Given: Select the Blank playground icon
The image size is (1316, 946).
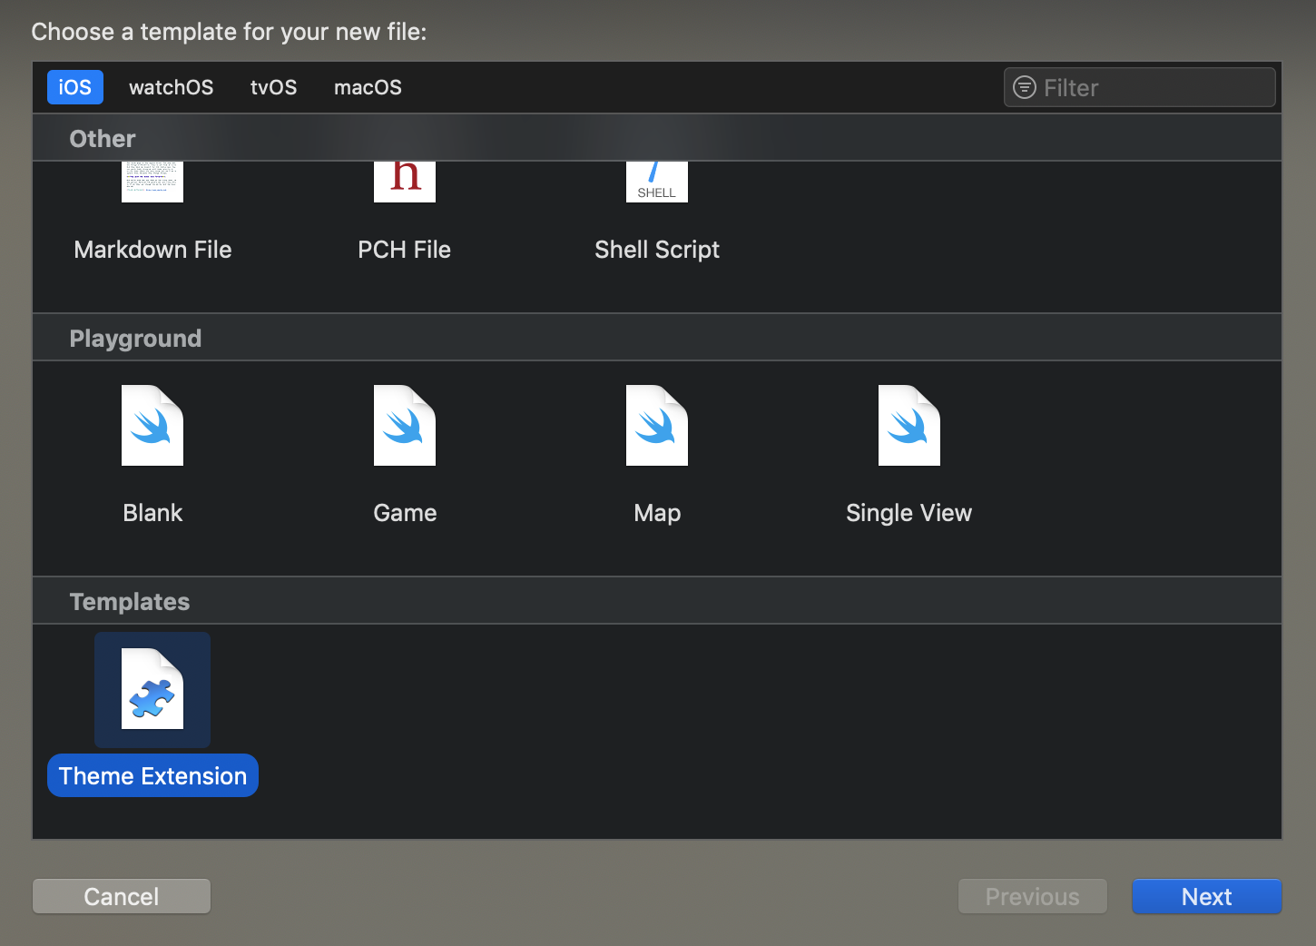Looking at the screenshot, I should click(x=152, y=426).
